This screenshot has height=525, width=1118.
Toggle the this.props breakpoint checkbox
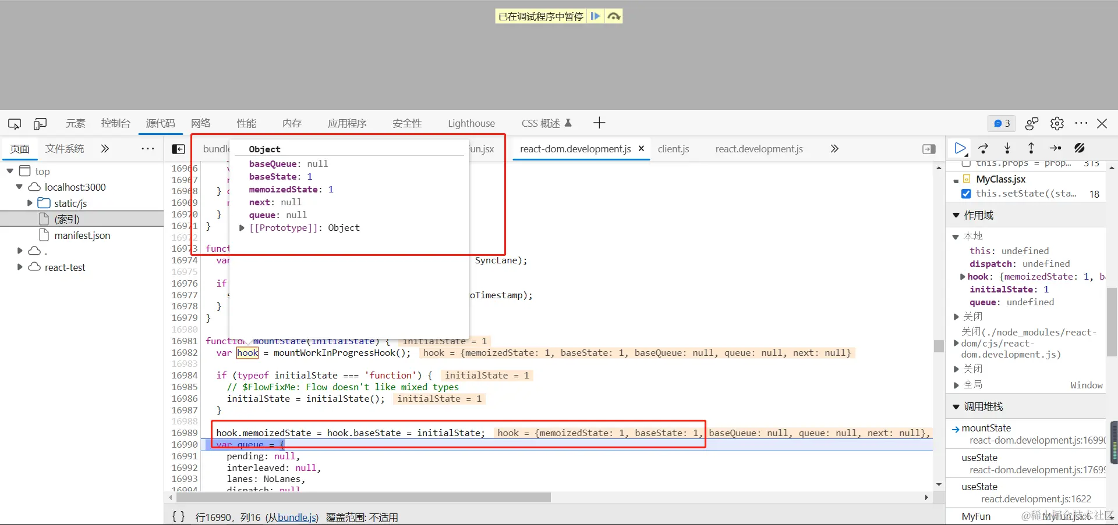click(966, 163)
